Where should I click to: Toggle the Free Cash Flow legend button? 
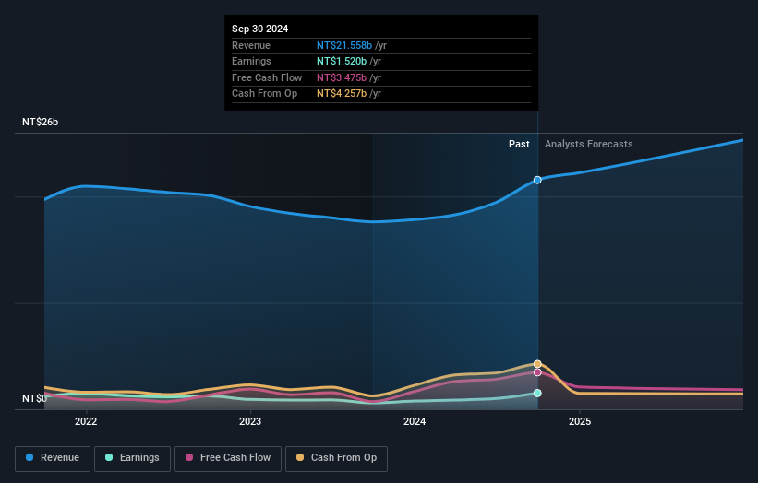228,458
